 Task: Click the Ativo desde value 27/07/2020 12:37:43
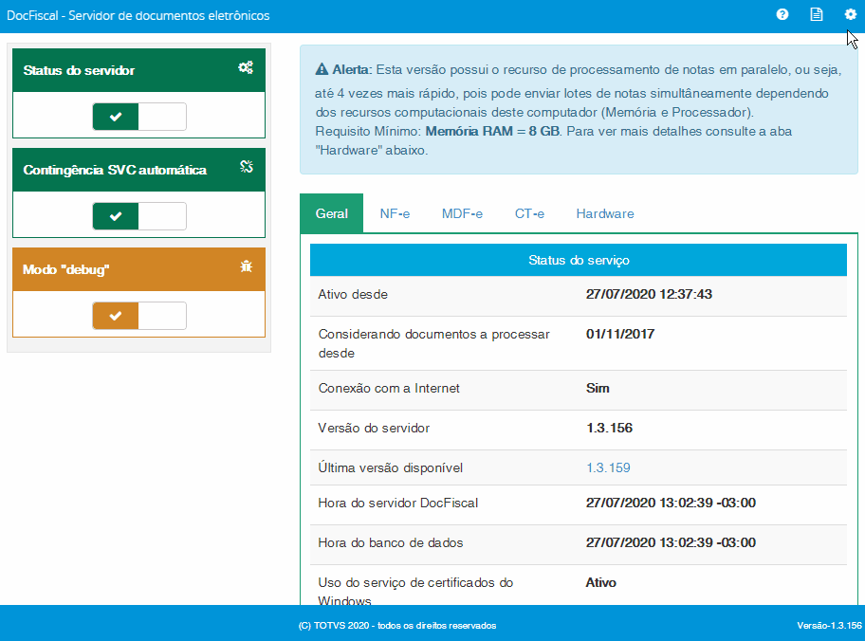tap(649, 294)
